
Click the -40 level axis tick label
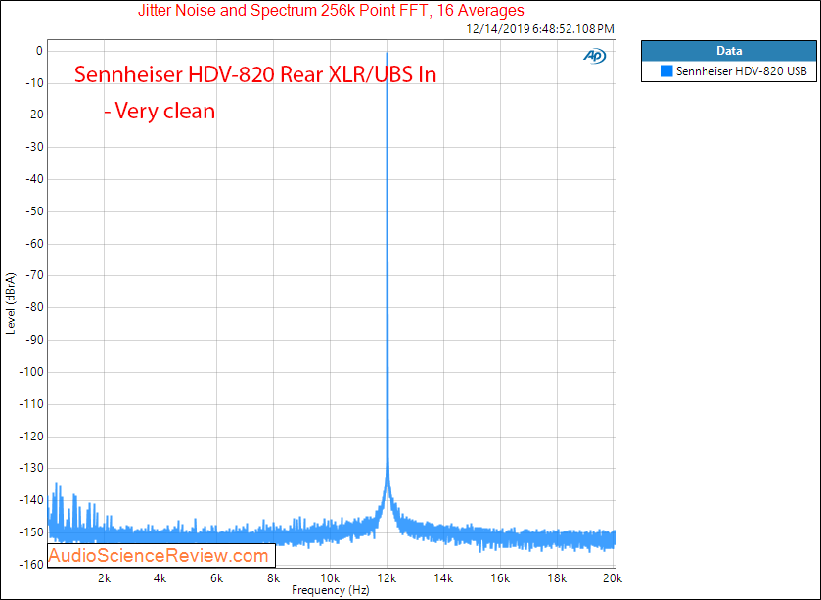pyautogui.click(x=34, y=179)
